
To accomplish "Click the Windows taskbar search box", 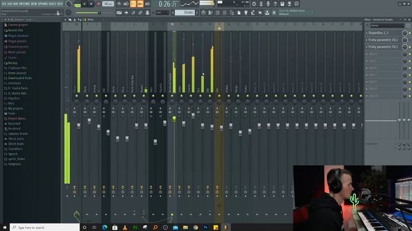I will pos(44,227).
